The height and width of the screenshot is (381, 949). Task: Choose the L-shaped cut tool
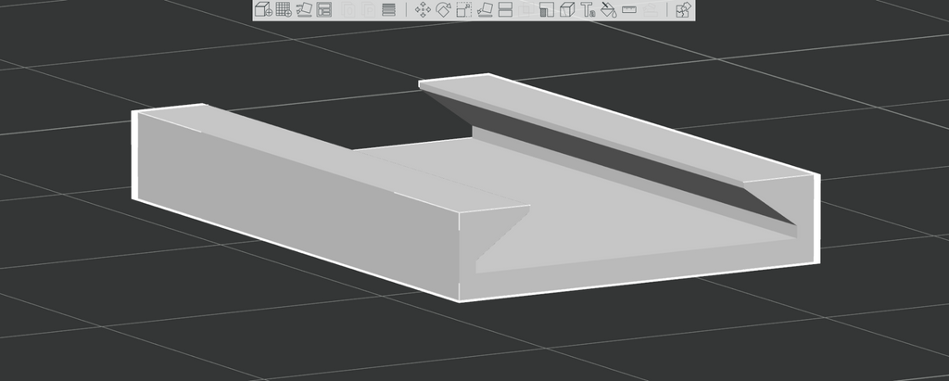(547, 9)
